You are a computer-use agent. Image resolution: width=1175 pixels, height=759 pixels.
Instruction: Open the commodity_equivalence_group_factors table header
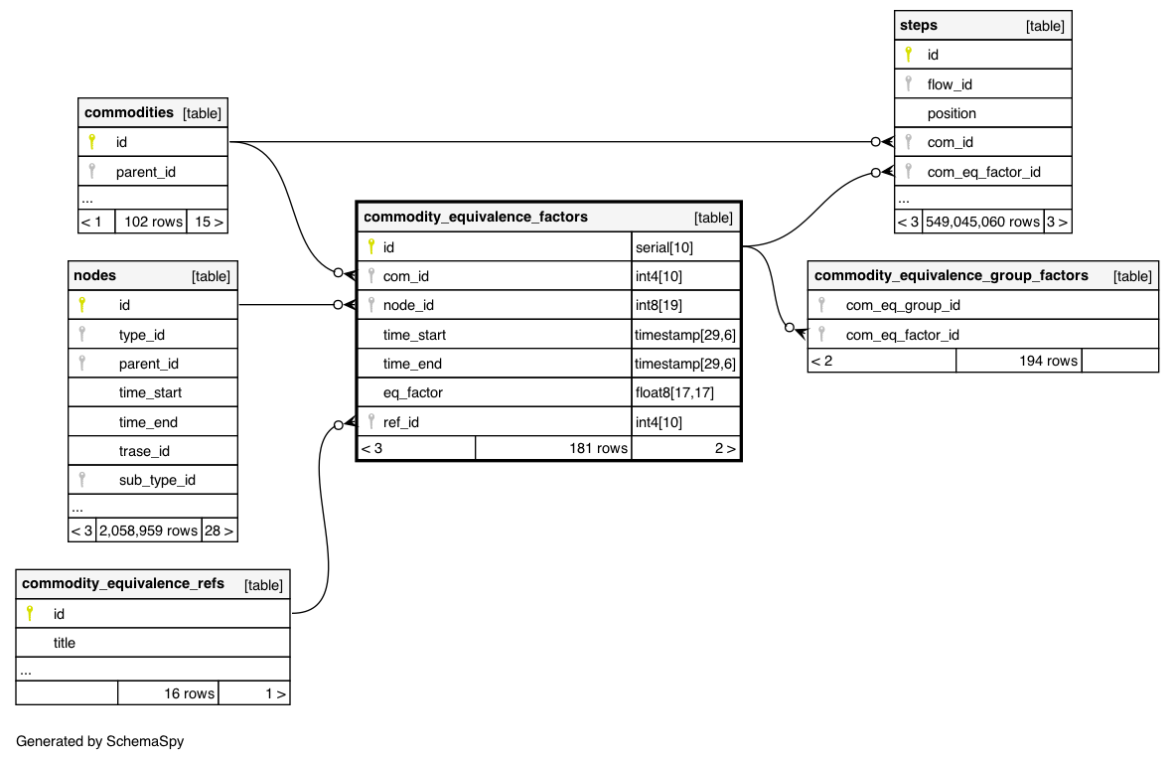click(951, 275)
